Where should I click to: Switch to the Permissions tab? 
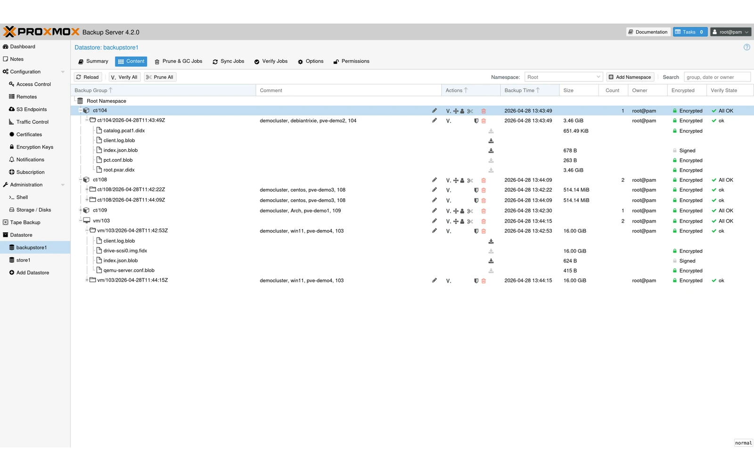[351, 61]
